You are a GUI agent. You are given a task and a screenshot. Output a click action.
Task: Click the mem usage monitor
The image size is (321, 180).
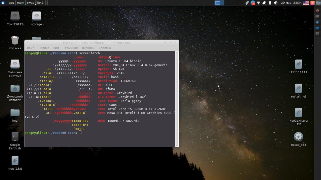point(21,3)
